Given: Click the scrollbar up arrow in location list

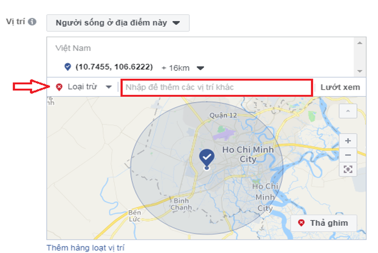Looking at the screenshot, I should (360, 43).
